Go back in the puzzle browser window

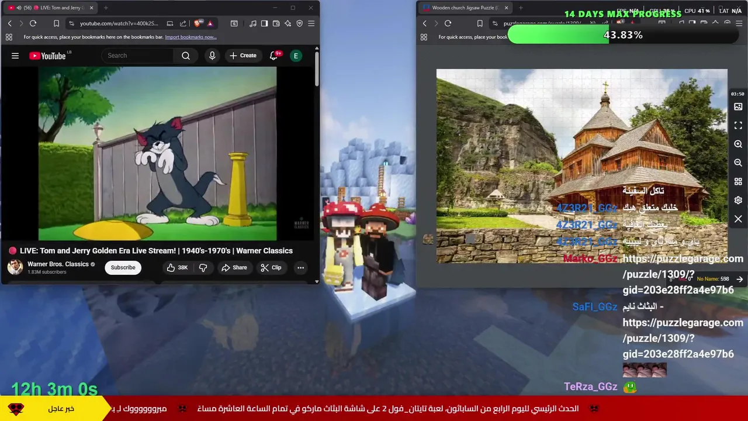click(424, 23)
